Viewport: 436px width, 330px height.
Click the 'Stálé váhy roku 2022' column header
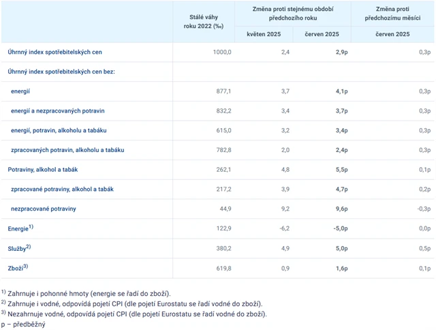(x=204, y=20)
